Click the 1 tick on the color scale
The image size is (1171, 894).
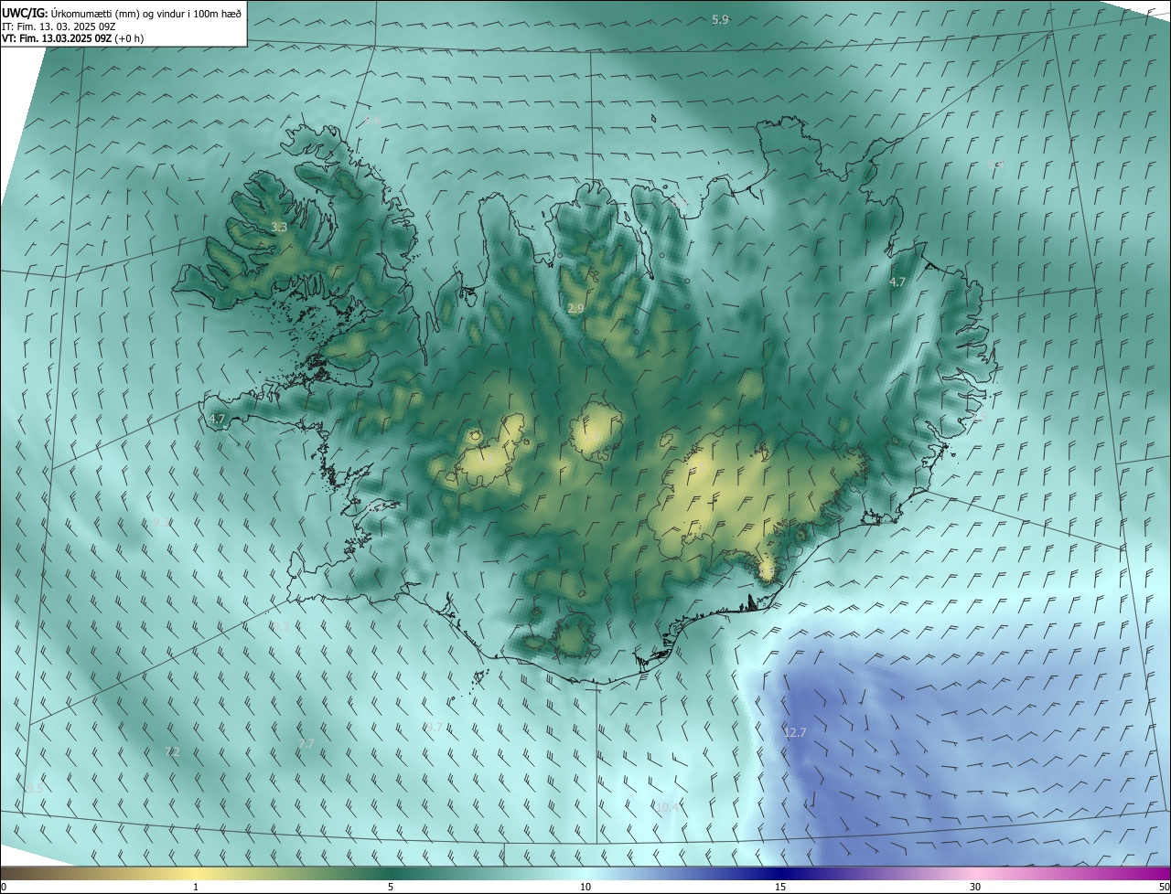pyautogui.click(x=196, y=887)
